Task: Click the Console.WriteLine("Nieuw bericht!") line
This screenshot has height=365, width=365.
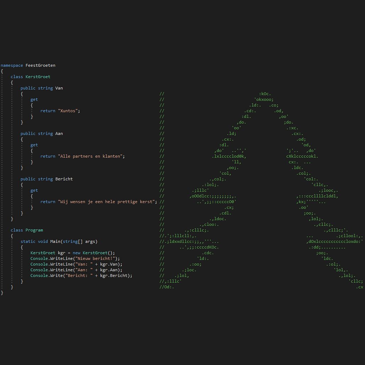Action: coord(75,258)
